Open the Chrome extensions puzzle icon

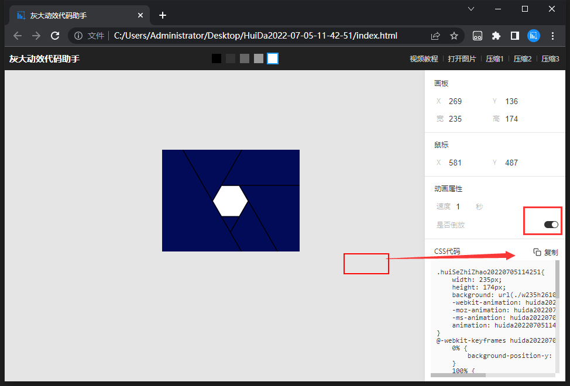coord(496,36)
